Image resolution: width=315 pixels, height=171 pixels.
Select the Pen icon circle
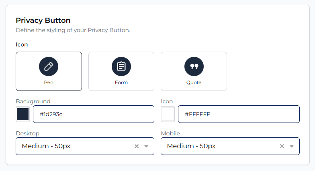pyautogui.click(x=49, y=66)
